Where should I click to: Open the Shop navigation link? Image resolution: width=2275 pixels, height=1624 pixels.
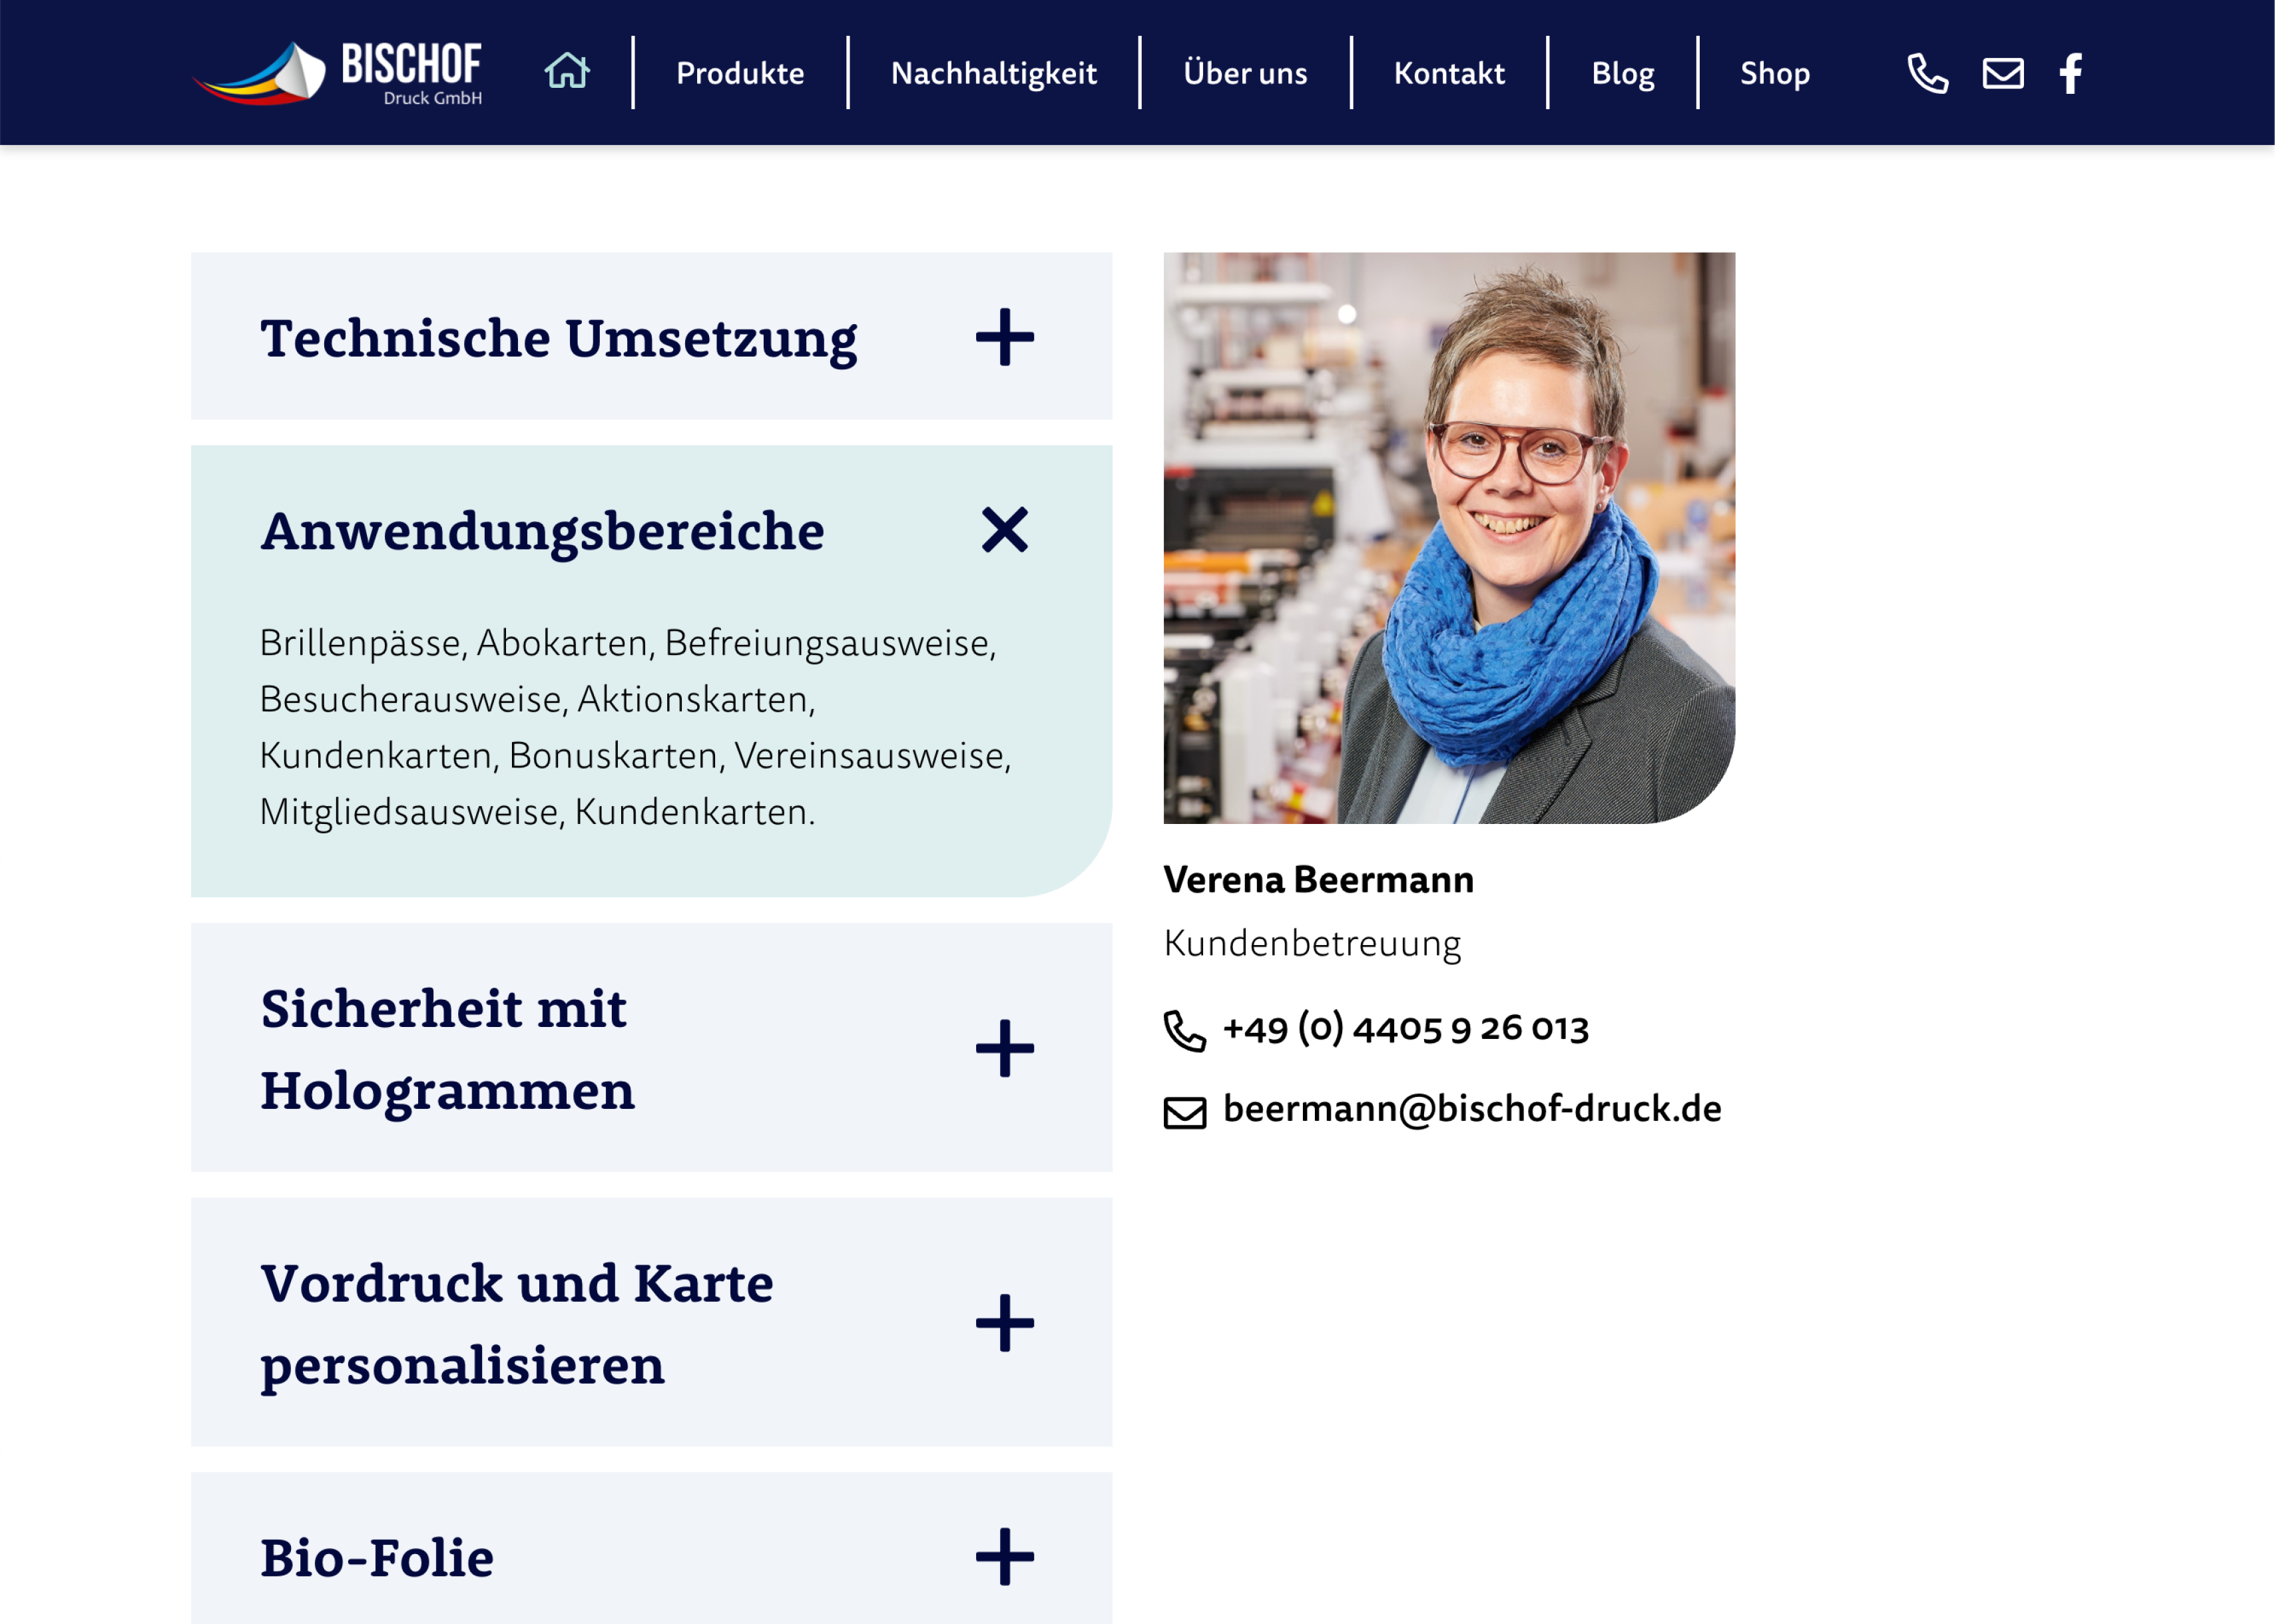coord(1774,73)
